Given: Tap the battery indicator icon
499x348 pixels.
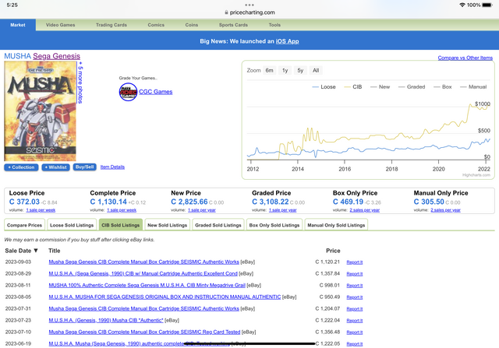Looking at the screenshot, I should pos(487,5).
